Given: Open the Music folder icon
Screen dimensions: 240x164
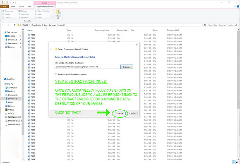Looking at the screenshot, I should [7, 102].
